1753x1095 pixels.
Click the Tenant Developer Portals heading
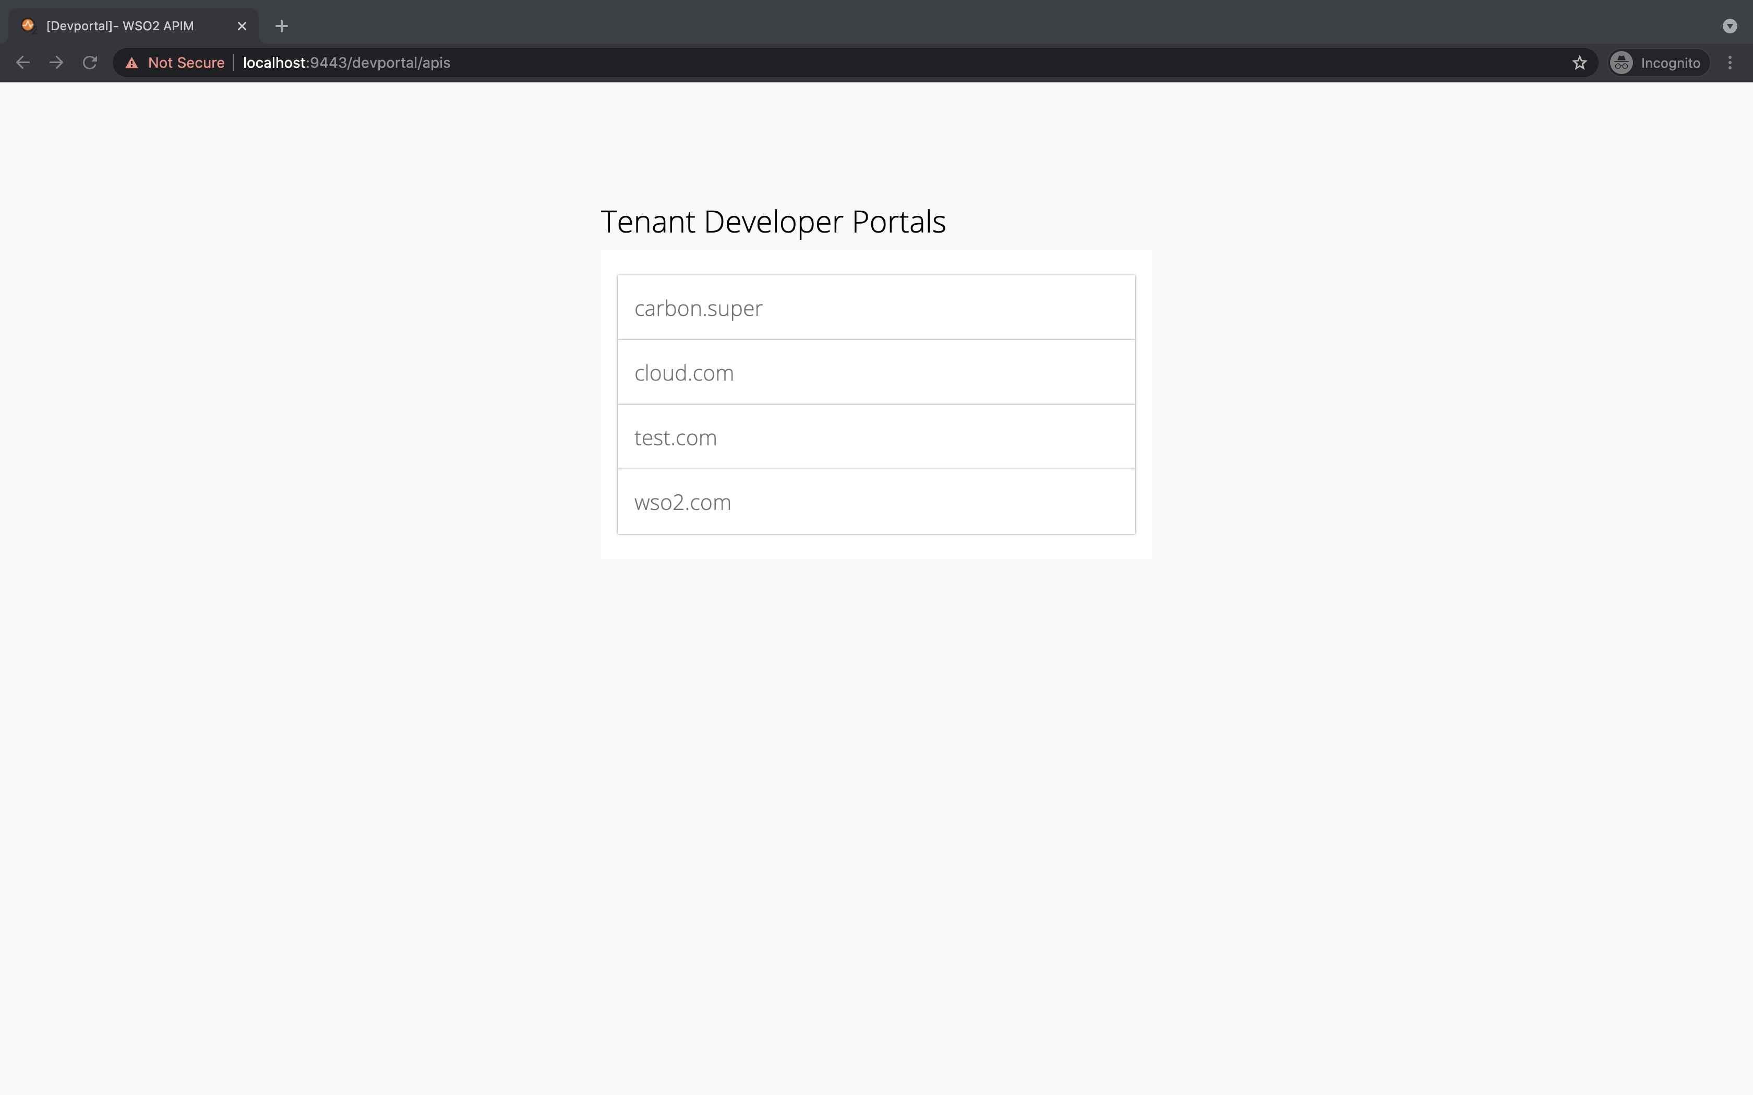[773, 222]
